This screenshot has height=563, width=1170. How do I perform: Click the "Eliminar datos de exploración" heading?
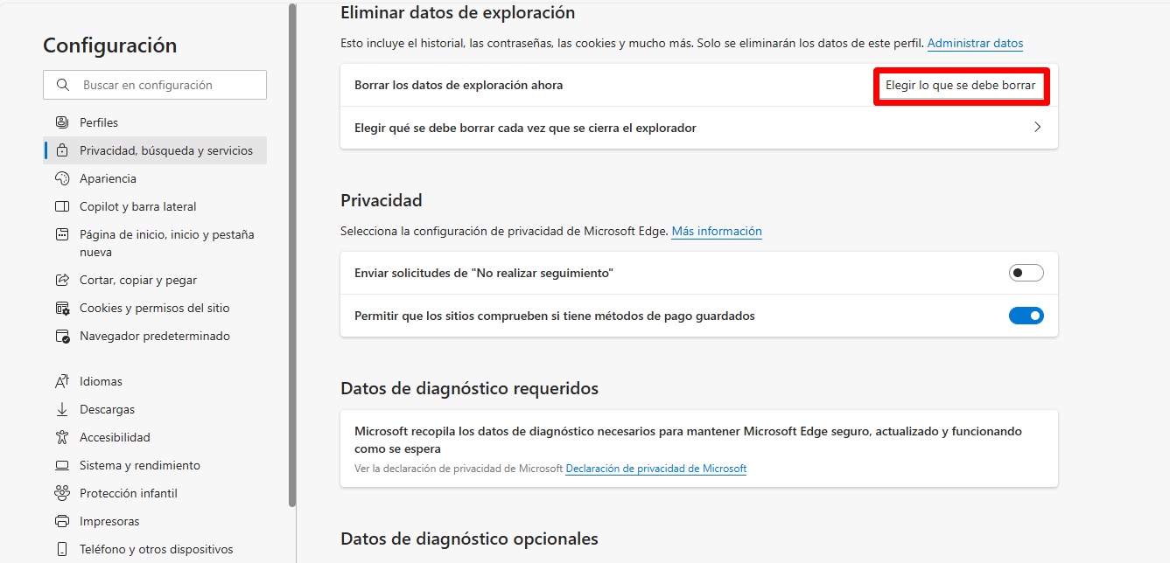tap(458, 13)
